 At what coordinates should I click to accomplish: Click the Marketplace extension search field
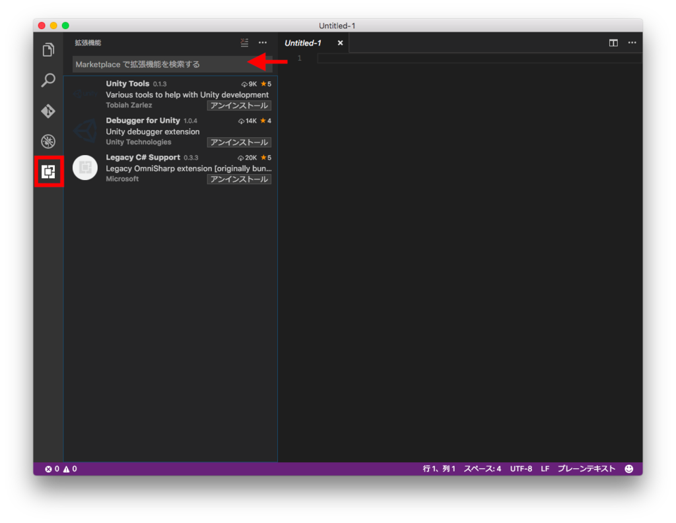coord(172,64)
